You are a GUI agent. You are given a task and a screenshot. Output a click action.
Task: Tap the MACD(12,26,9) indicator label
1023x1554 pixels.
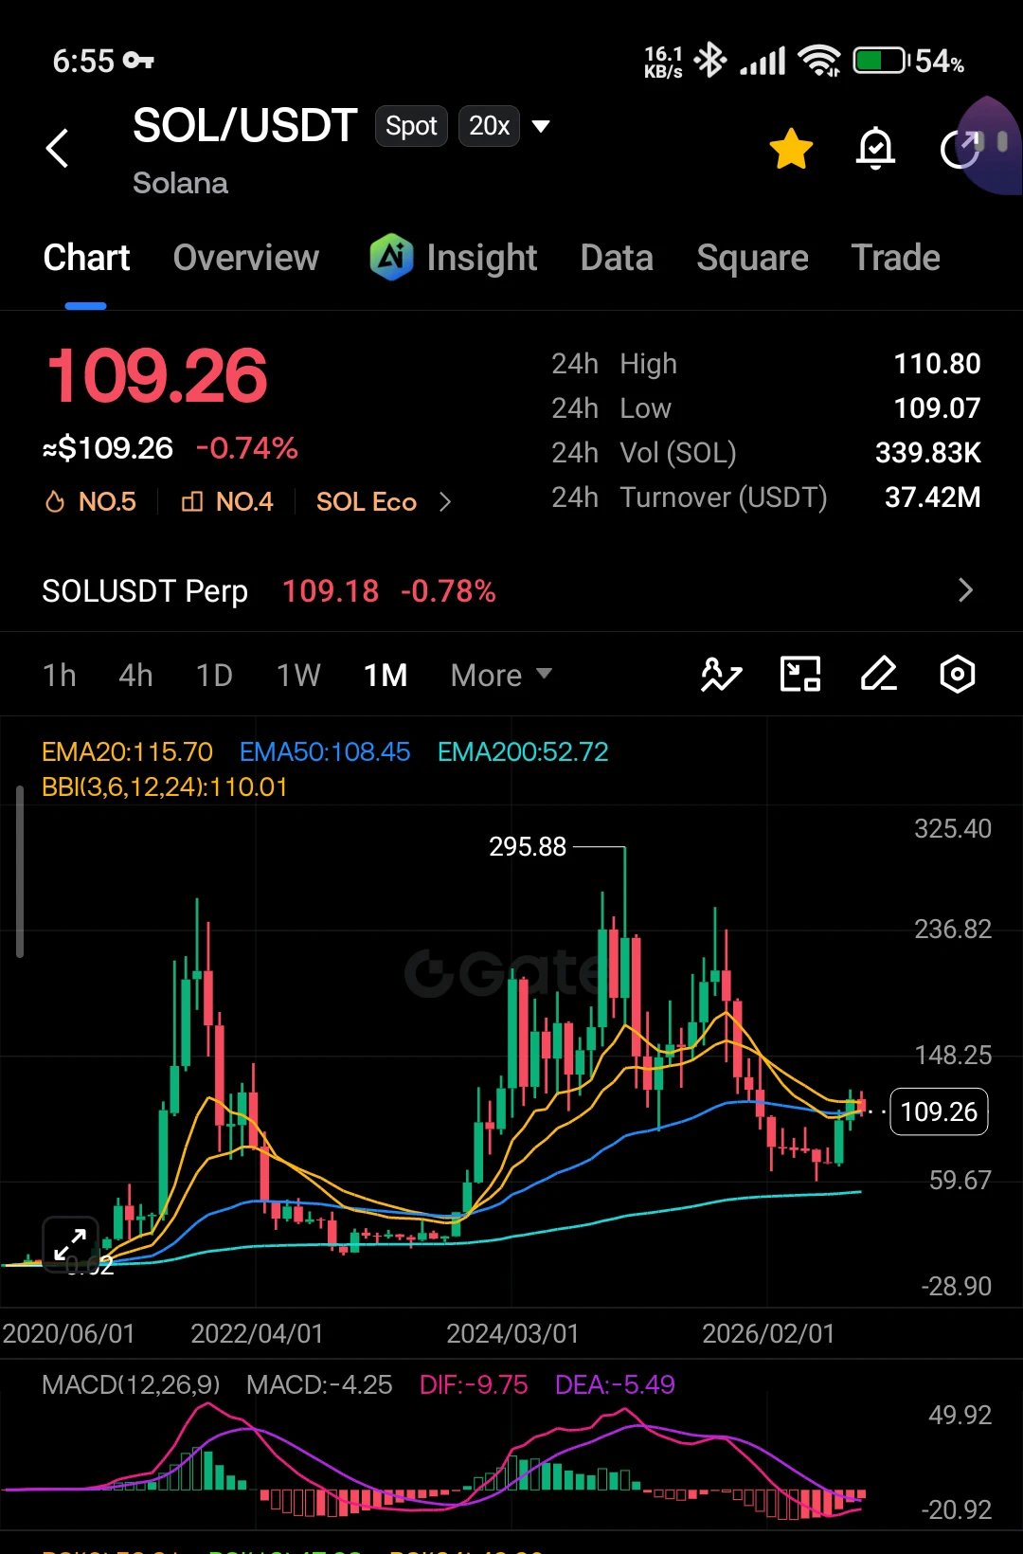click(131, 1384)
